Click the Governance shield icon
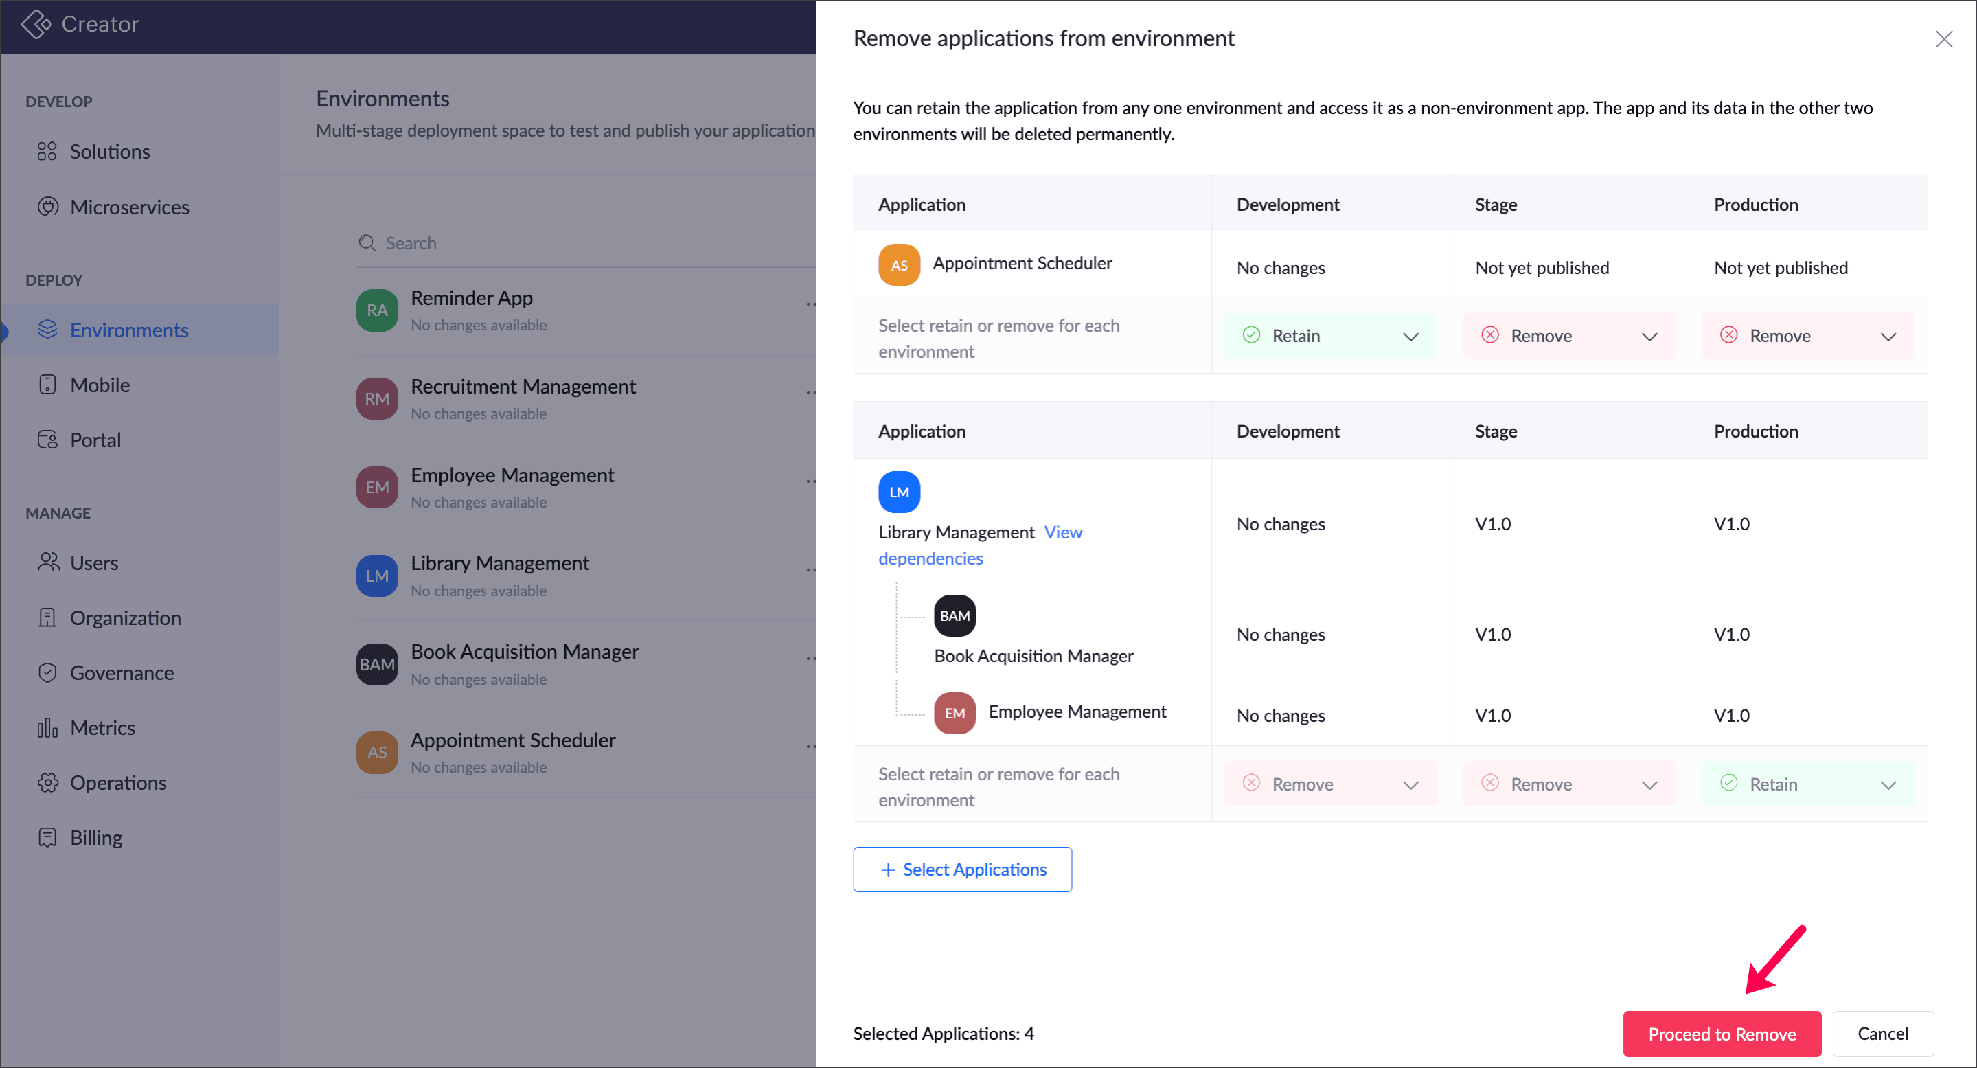 tap(47, 672)
